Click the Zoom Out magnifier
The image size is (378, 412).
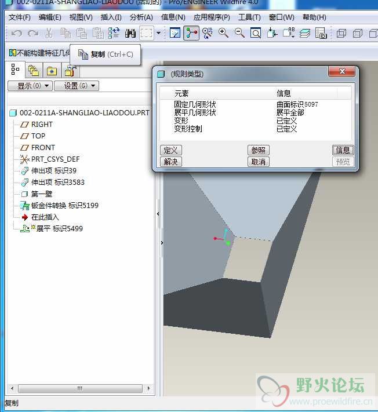[x=239, y=33]
